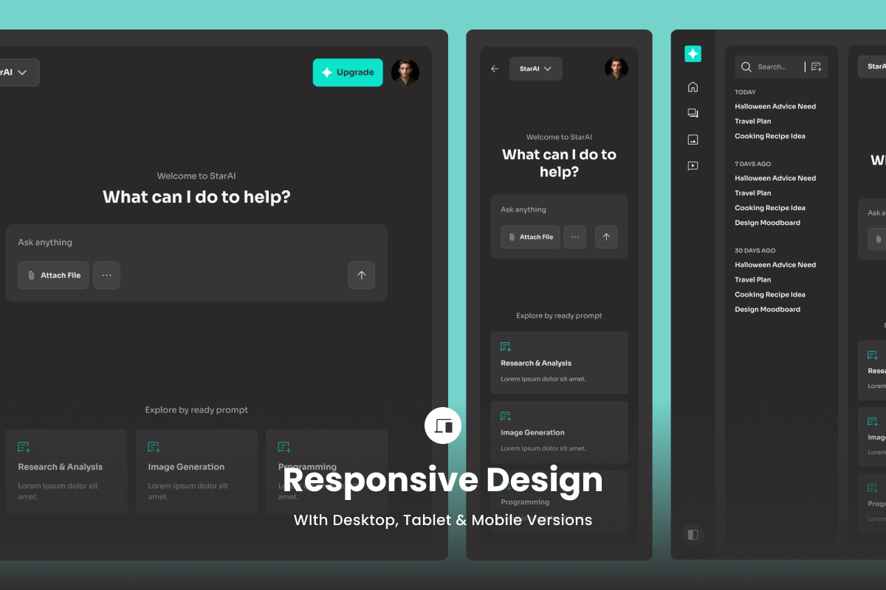
Task: Open the image gallery icon in tablet sidebar
Action: coord(693,139)
